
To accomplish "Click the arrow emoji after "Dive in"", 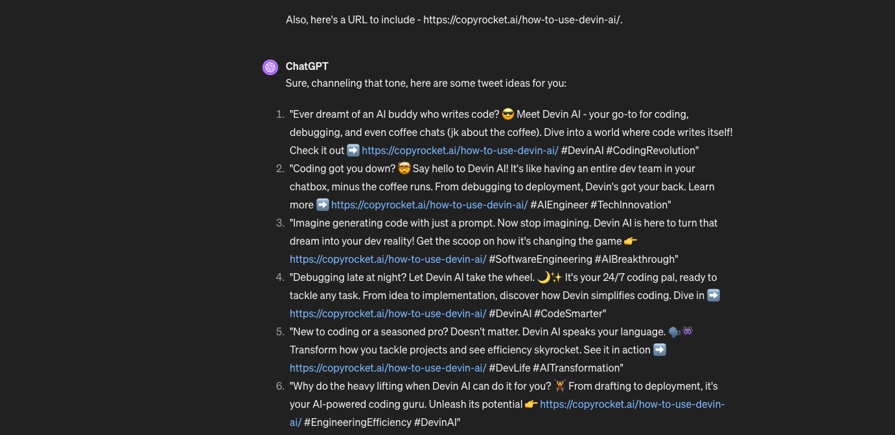I will pos(714,295).
